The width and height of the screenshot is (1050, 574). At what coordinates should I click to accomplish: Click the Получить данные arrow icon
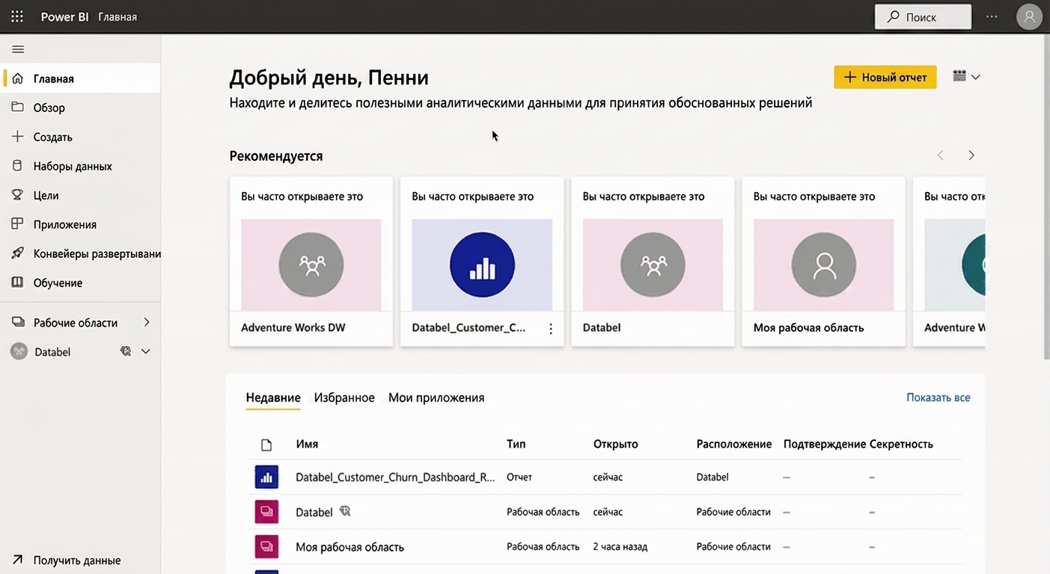click(18, 560)
